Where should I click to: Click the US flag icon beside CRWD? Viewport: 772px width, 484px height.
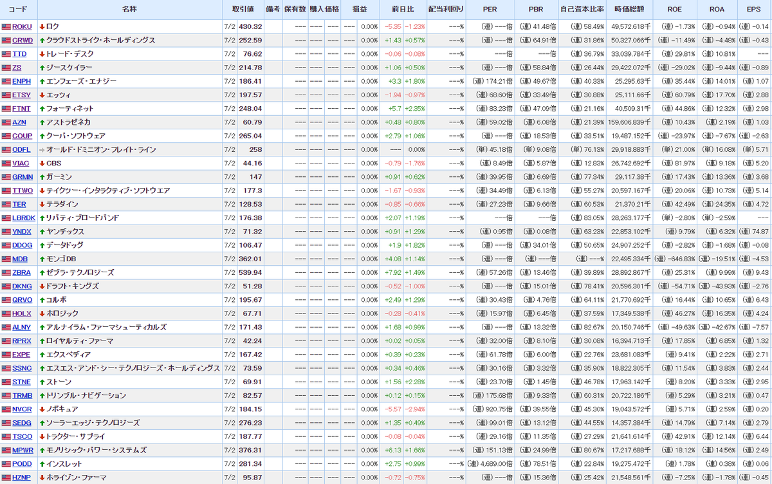(x=6, y=40)
